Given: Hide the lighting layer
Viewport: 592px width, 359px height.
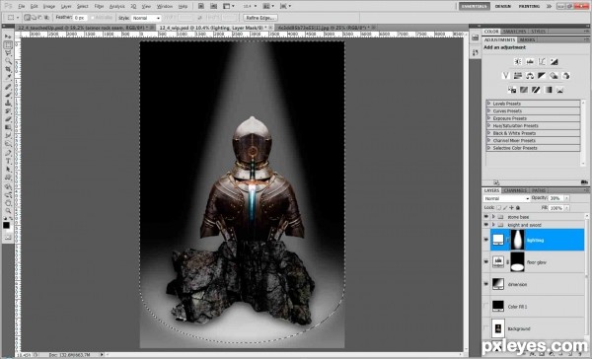Looking at the screenshot, I should pos(485,240).
